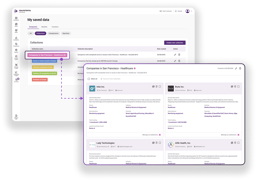
Task: Open the Investors sidebar icon
Action: pos(16,80)
